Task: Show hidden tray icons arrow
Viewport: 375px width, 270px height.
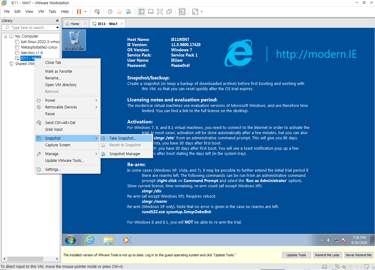Action: tap(322, 240)
